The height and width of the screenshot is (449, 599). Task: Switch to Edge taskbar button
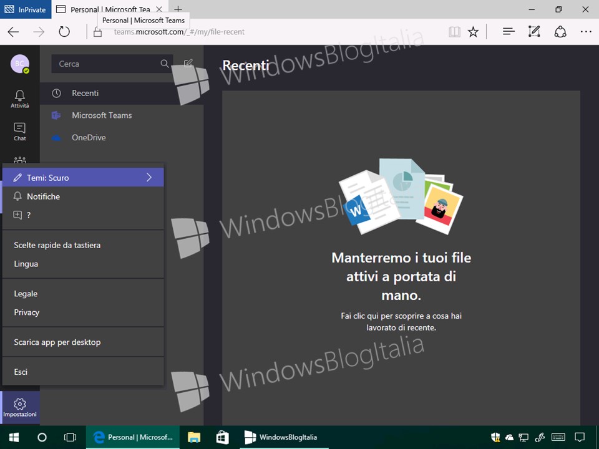pos(133,437)
